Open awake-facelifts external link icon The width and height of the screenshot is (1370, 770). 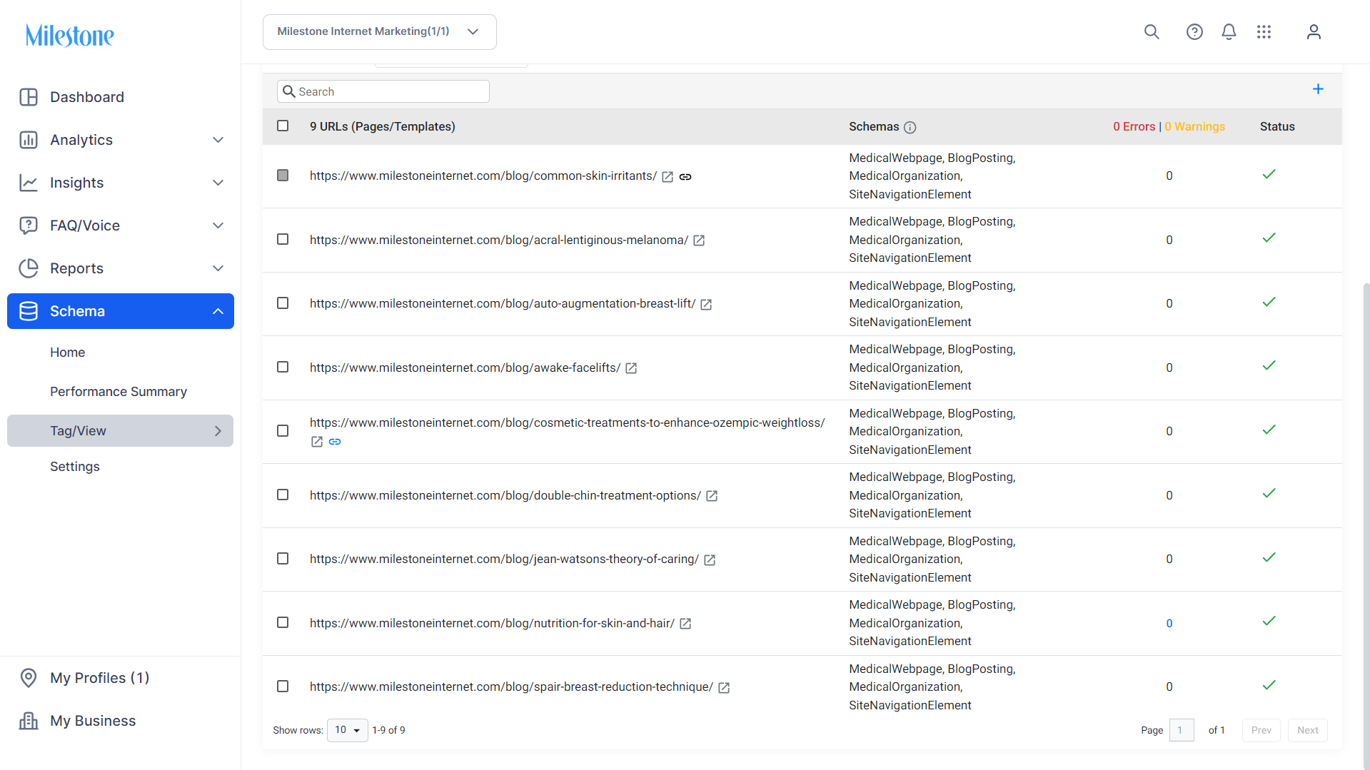point(631,368)
